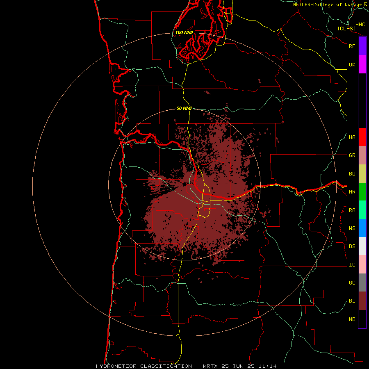Click the UK legend label
Viewport: 369px width, 369px height.
(x=352, y=64)
